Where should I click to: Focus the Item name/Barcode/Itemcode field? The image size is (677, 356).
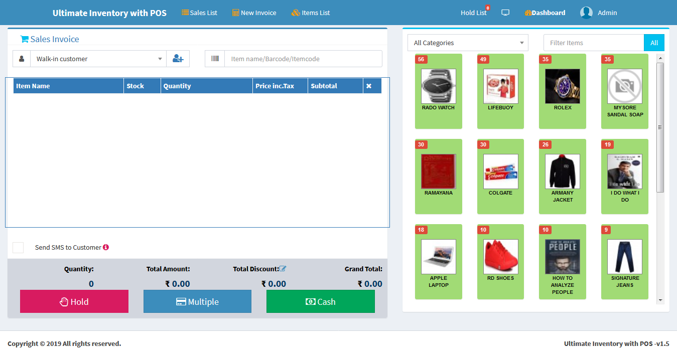coord(303,59)
